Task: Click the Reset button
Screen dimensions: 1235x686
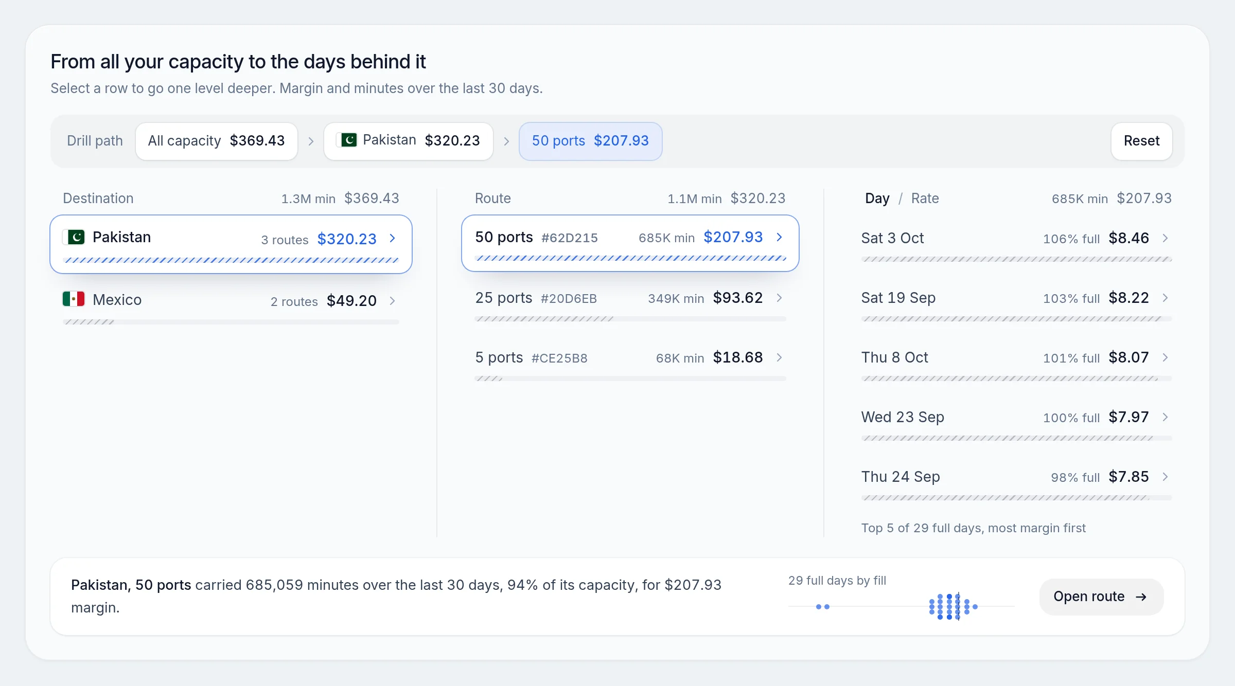Action: 1141,141
